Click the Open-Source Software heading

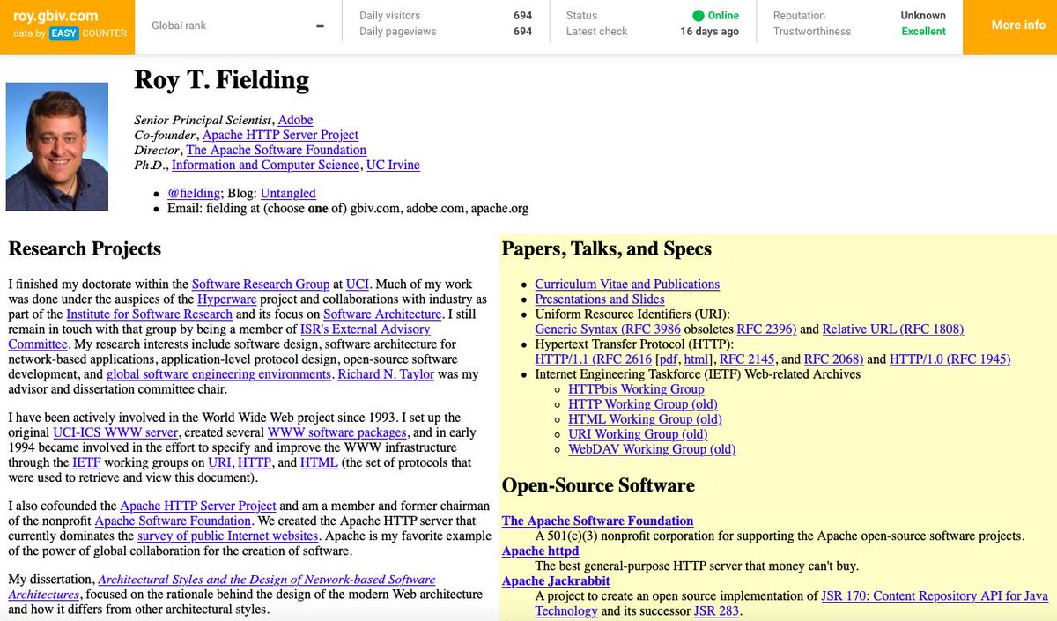598,485
